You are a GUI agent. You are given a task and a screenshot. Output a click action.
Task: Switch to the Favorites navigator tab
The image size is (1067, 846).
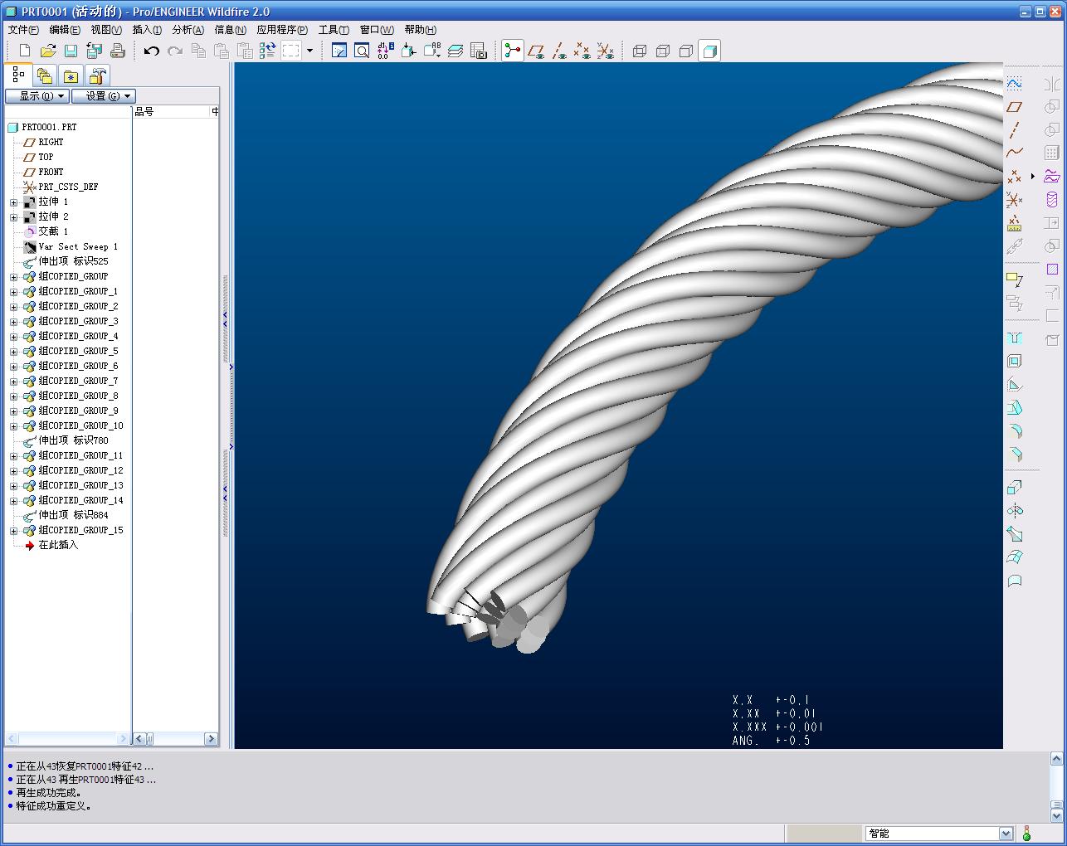click(71, 76)
